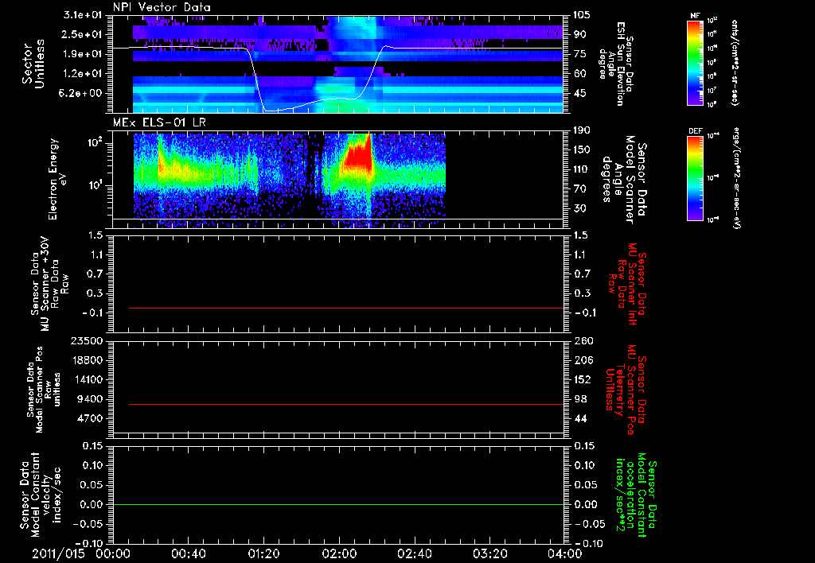Click the 'MU Scanner +30V Raw Data' axis title

[x=50, y=284]
